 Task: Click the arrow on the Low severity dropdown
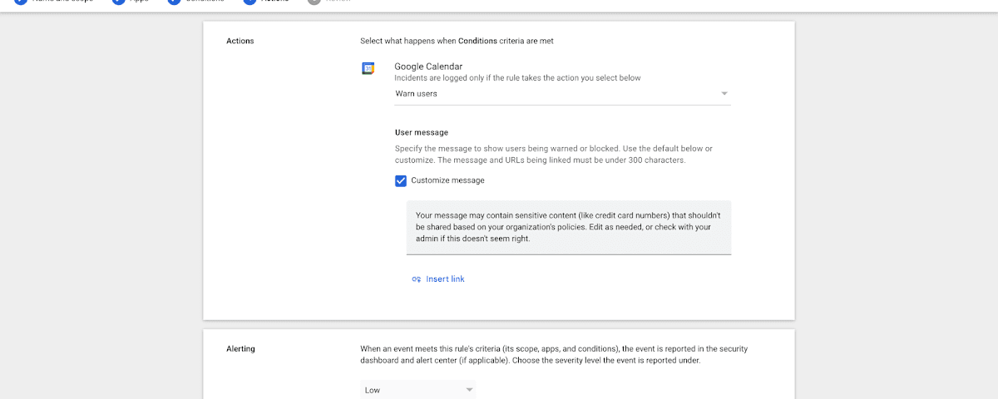point(469,390)
